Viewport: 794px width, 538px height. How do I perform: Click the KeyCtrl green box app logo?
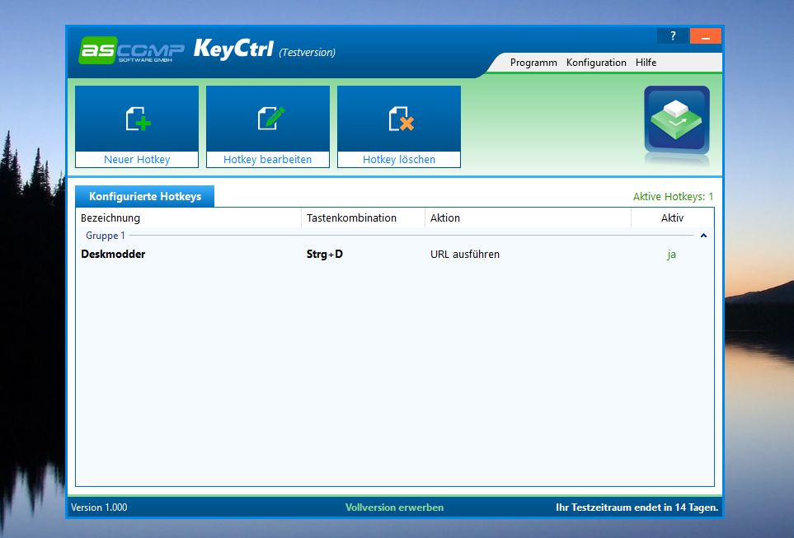[x=677, y=120]
